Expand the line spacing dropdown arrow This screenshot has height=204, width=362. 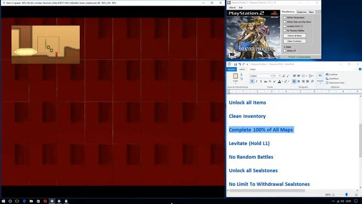[313, 76]
